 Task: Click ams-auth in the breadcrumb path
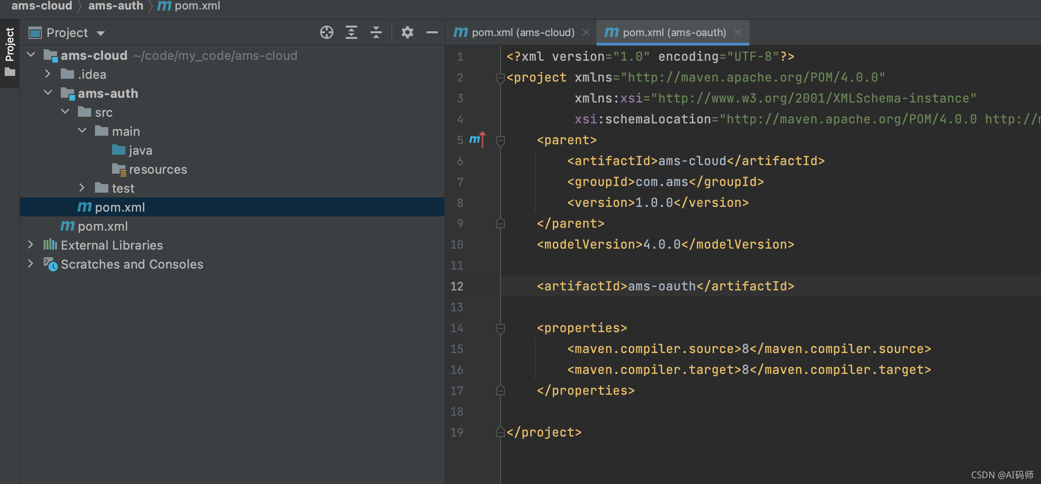pyautogui.click(x=115, y=6)
